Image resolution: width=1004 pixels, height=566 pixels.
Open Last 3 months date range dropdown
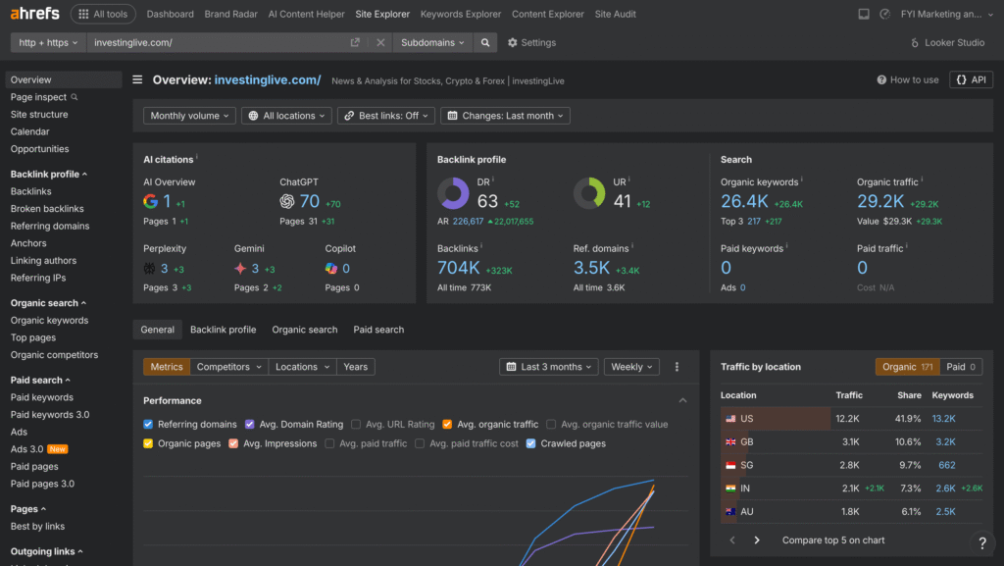549,367
